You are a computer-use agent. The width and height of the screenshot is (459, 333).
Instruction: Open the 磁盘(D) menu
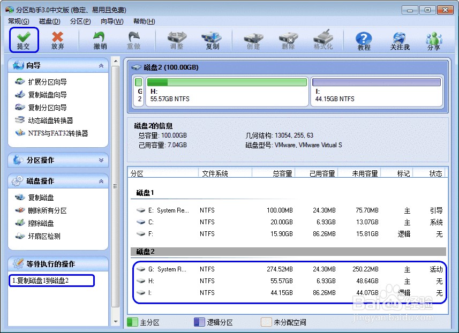click(x=50, y=21)
